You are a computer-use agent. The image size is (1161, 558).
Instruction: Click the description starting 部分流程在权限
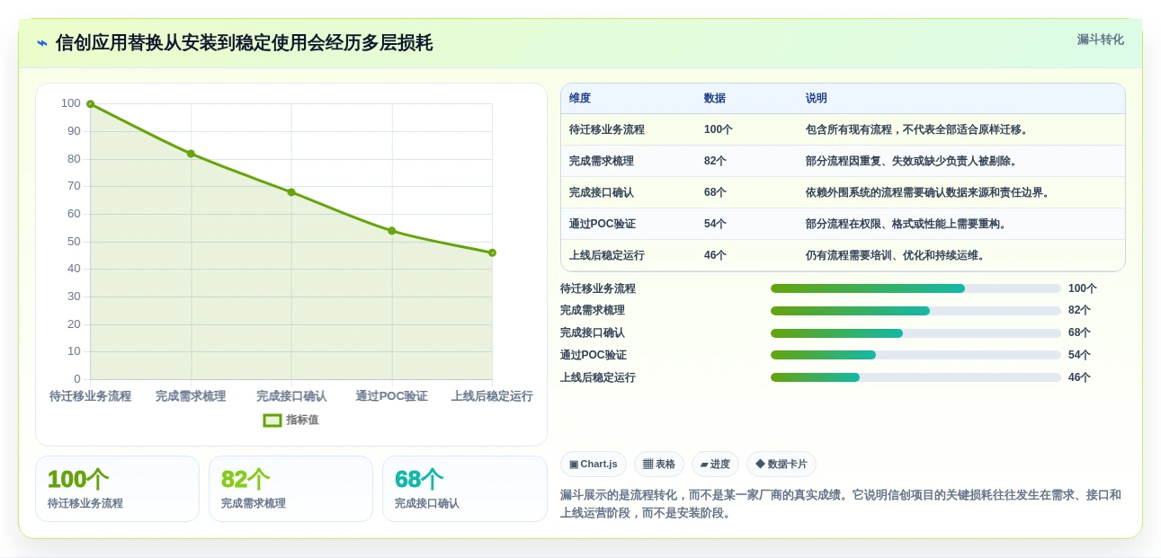[x=907, y=224]
